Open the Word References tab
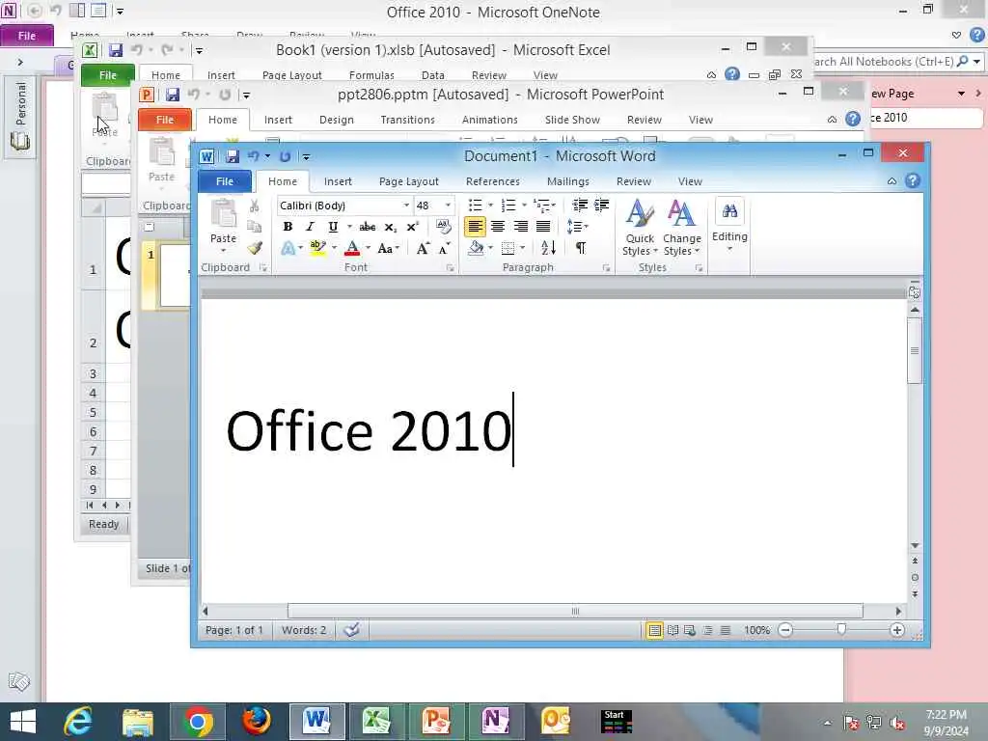The width and height of the screenshot is (988, 741). 493,181
